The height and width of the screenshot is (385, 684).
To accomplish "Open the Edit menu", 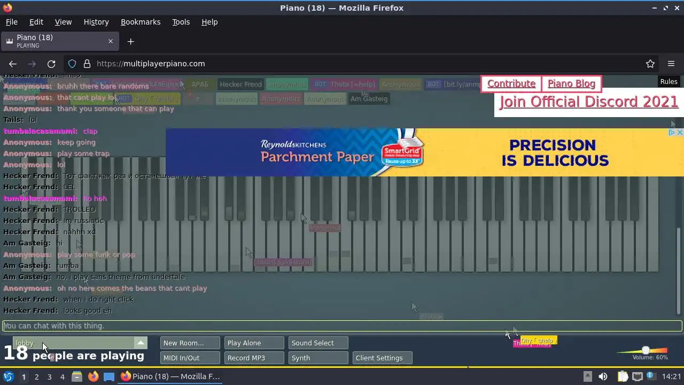I will click(36, 22).
